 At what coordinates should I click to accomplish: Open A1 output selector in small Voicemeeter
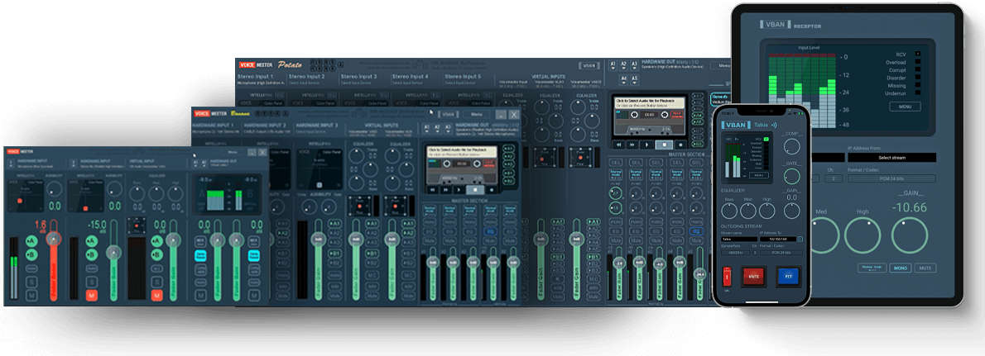[x=195, y=164]
